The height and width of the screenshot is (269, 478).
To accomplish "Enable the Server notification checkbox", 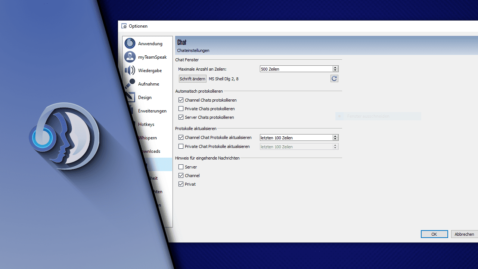I will pyautogui.click(x=181, y=167).
